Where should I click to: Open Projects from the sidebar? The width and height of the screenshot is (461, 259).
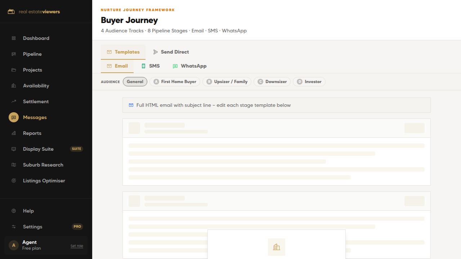[46, 70]
